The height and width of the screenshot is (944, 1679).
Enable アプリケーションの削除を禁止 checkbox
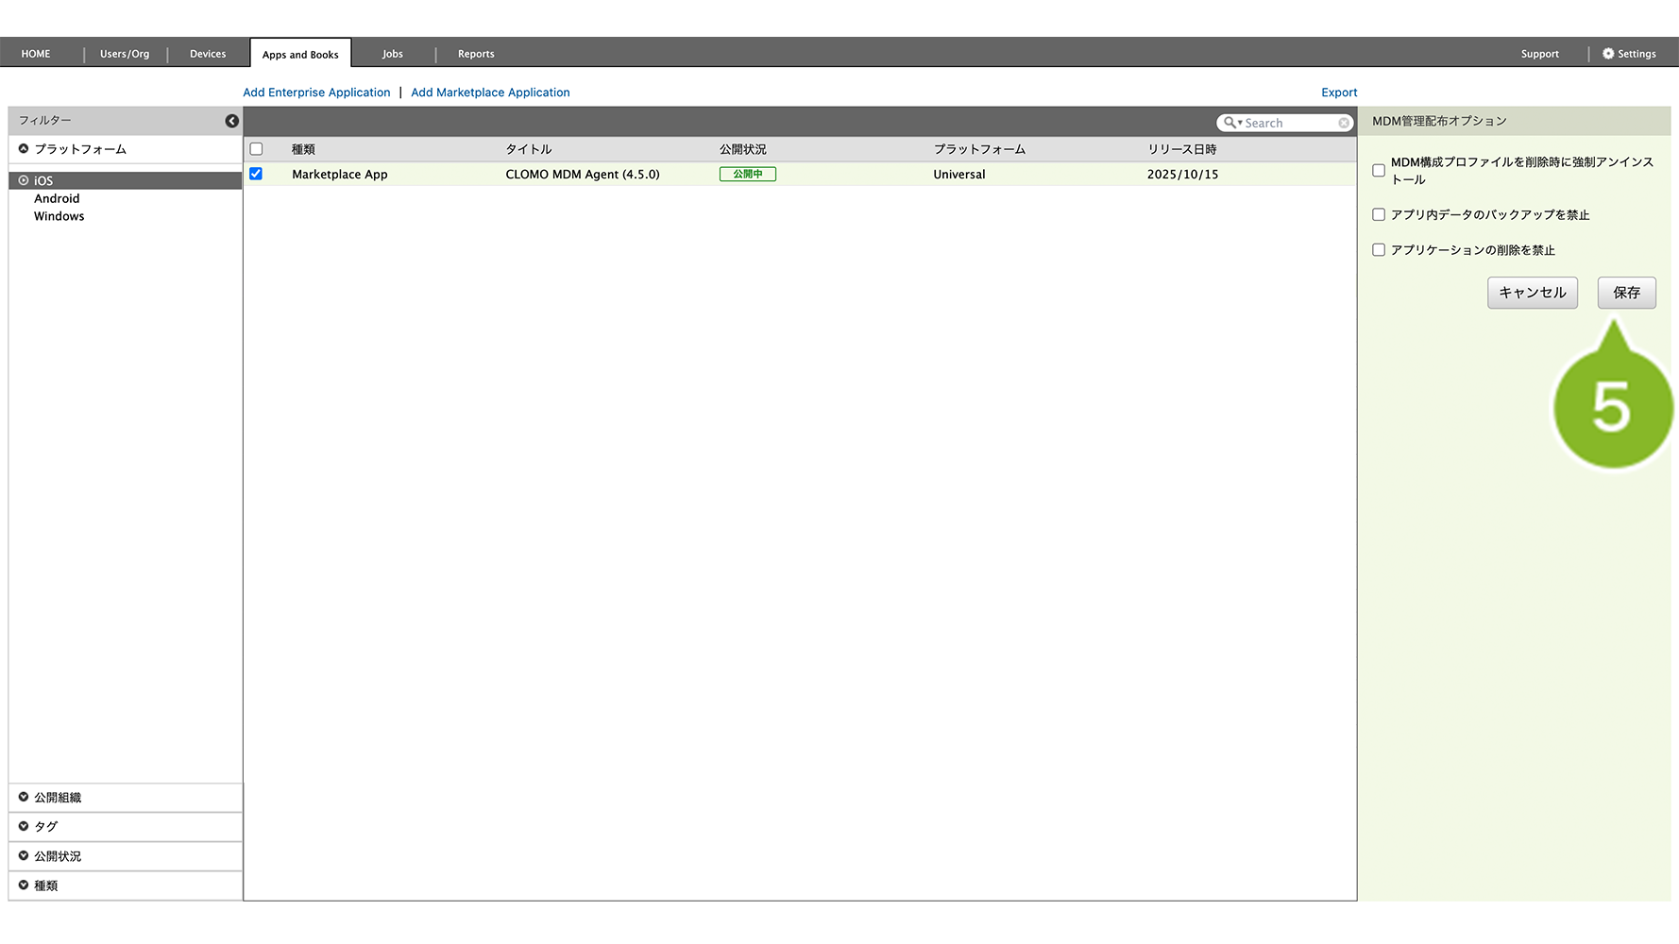tap(1379, 250)
